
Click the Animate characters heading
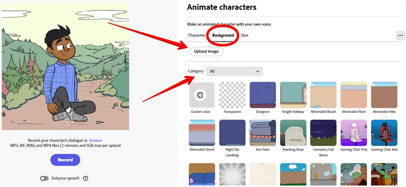[x=222, y=7]
